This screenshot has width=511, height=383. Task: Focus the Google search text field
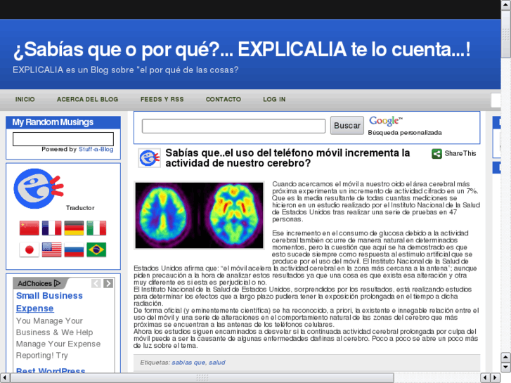click(x=233, y=126)
